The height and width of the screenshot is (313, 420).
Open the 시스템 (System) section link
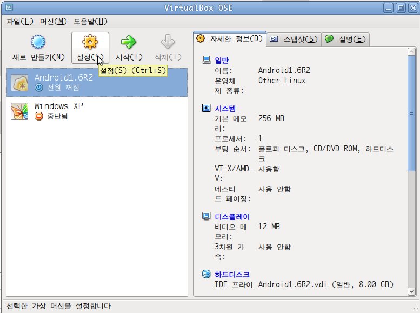pos(225,109)
